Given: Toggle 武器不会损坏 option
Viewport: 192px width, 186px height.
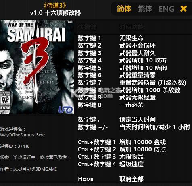Looking at the screenshot, I should 138,45.
